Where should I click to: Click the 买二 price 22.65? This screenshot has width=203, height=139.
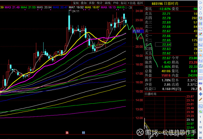pyautogui.click(x=166, y=40)
